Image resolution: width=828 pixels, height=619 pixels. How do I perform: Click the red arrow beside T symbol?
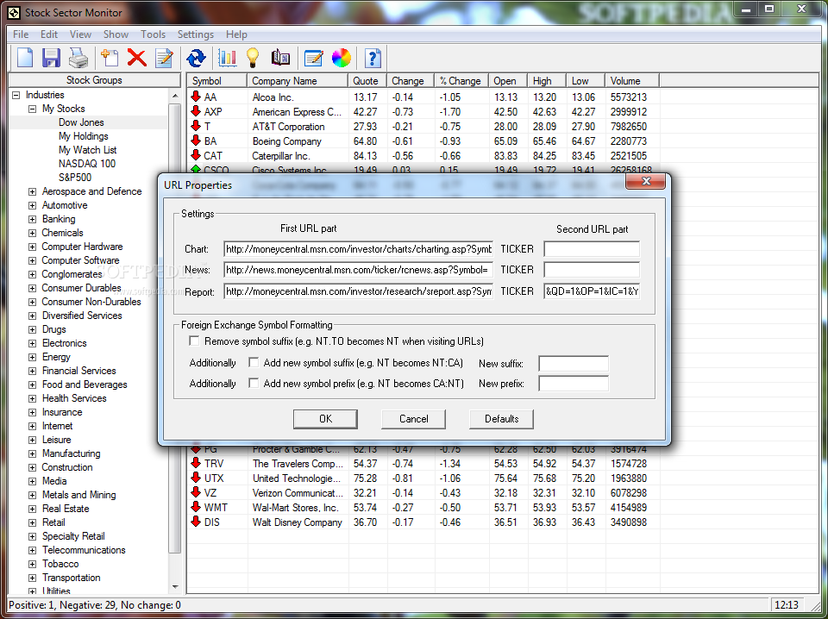196,126
